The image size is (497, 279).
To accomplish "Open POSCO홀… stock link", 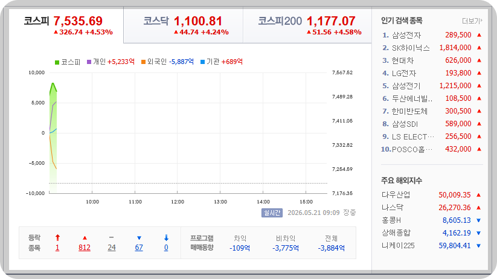I will pyautogui.click(x=412, y=149).
